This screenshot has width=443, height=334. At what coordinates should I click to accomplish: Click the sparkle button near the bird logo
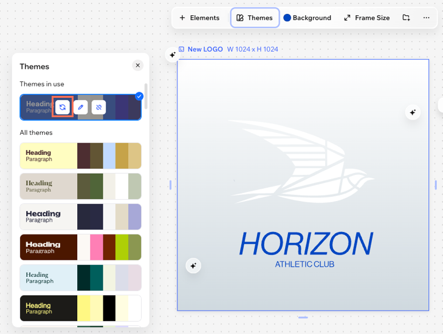pyautogui.click(x=413, y=112)
